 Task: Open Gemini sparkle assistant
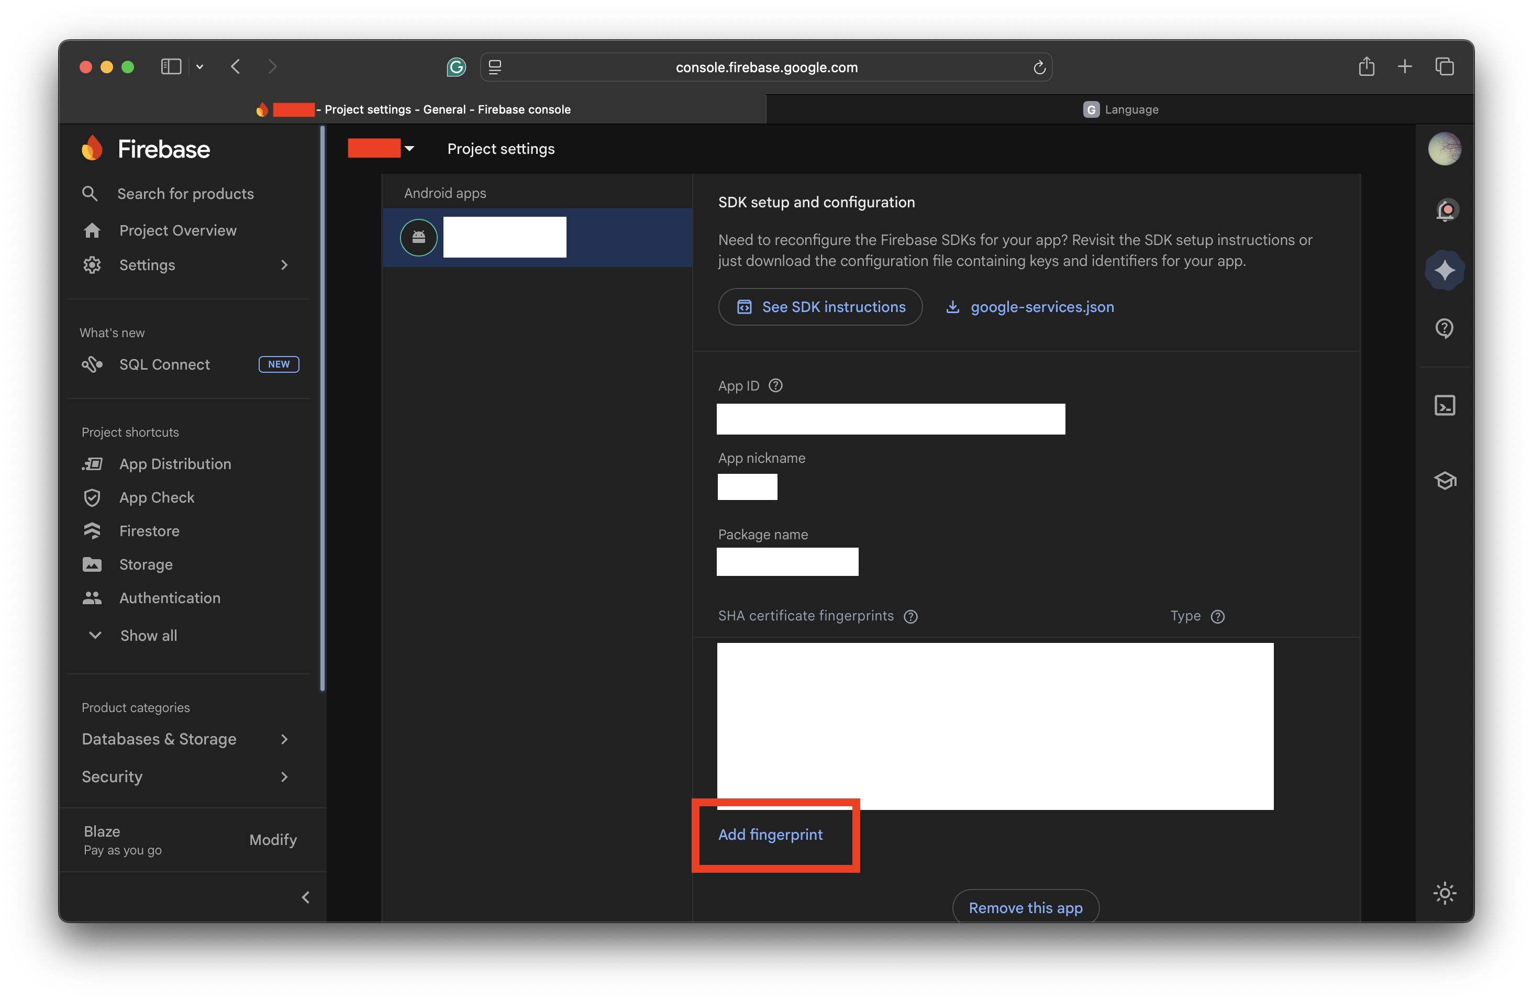pos(1445,270)
